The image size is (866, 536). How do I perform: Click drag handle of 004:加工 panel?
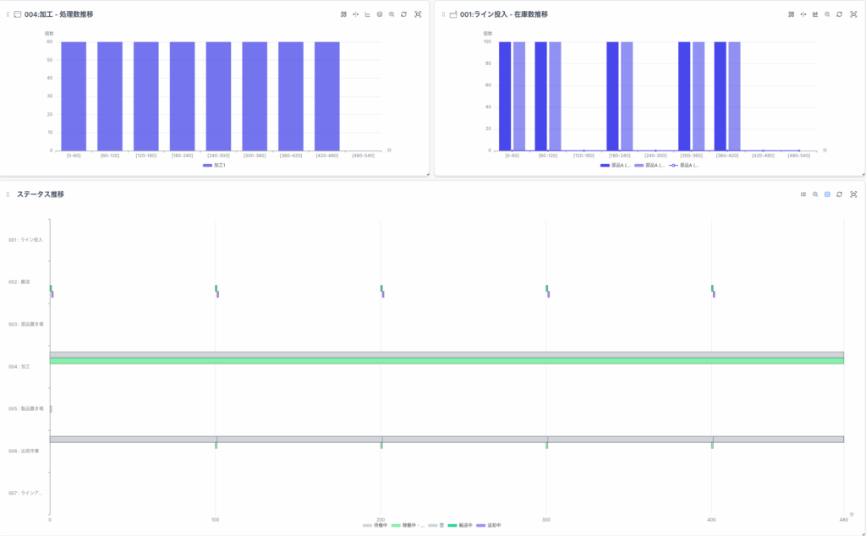pos(8,14)
